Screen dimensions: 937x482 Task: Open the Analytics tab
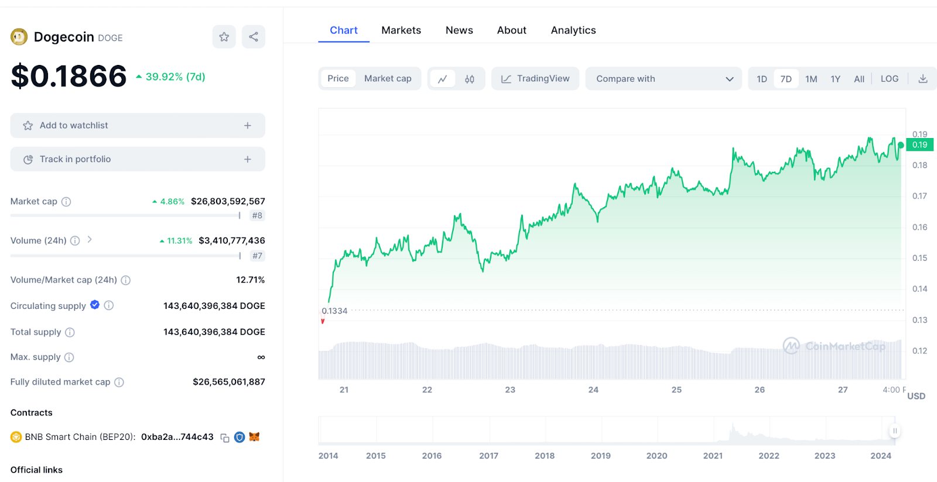(573, 30)
